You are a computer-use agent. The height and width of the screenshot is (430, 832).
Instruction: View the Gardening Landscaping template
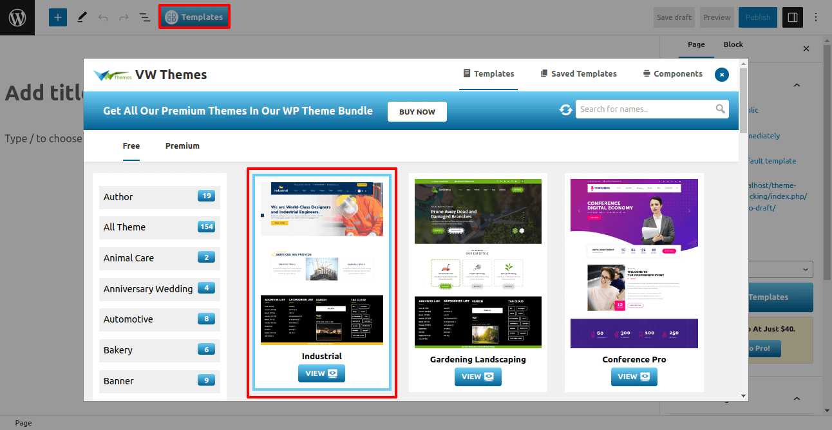(x=478, y=377)
